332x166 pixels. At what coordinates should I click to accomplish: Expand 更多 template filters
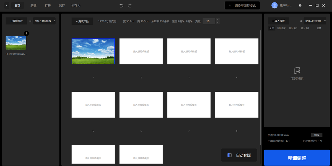tap(319, 28)
